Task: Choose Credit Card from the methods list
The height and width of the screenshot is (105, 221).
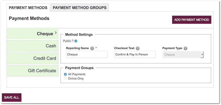Action: click(44, 58)
